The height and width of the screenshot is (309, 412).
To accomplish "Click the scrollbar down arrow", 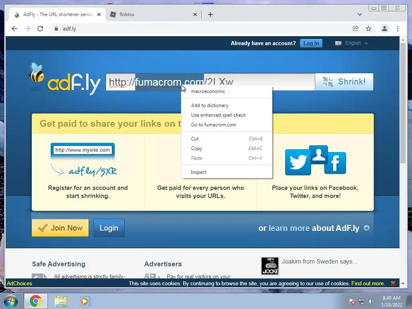I will (x=403, y=284).
